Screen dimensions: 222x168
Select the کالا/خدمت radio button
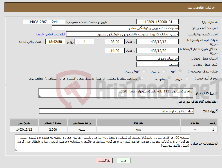click(x=144, y=71)
